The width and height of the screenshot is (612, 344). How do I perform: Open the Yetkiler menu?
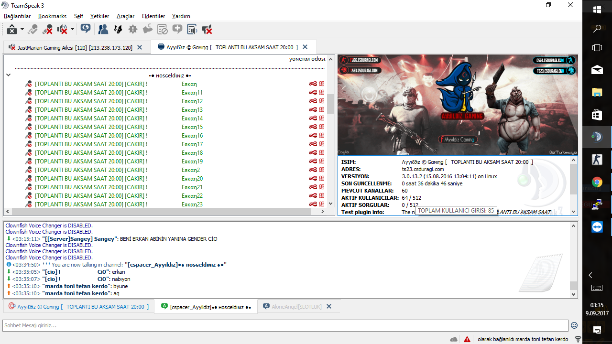pos(100,16)
